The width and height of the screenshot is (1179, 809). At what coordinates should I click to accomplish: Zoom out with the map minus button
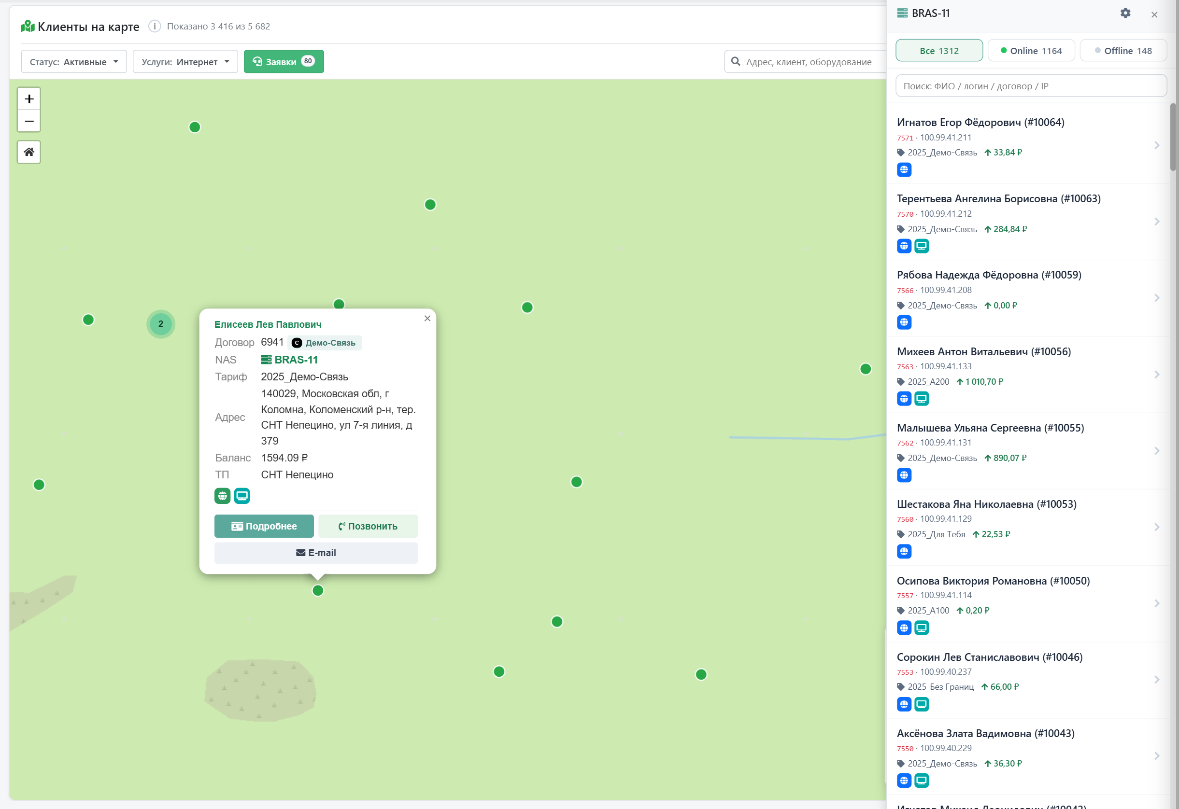coord(29,121)
